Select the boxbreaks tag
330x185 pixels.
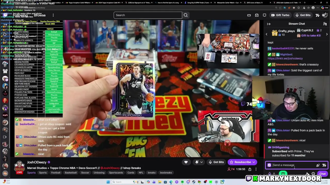tap(166, 173)
